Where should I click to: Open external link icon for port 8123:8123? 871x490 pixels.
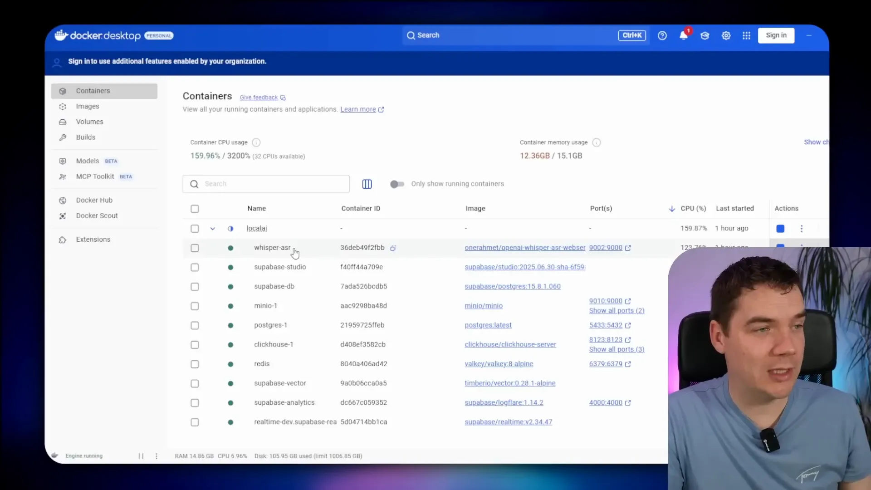[628, 340]
